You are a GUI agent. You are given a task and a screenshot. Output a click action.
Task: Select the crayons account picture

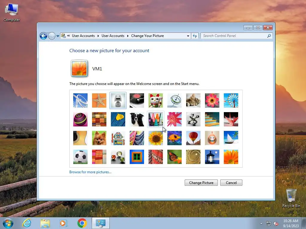(x=155, y=119)
